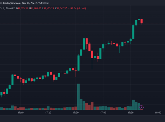Click the Nov 13, 2024 17:54 UTC+3 timestamp
Screen dimensions: 165x122
tap(35, 3)
